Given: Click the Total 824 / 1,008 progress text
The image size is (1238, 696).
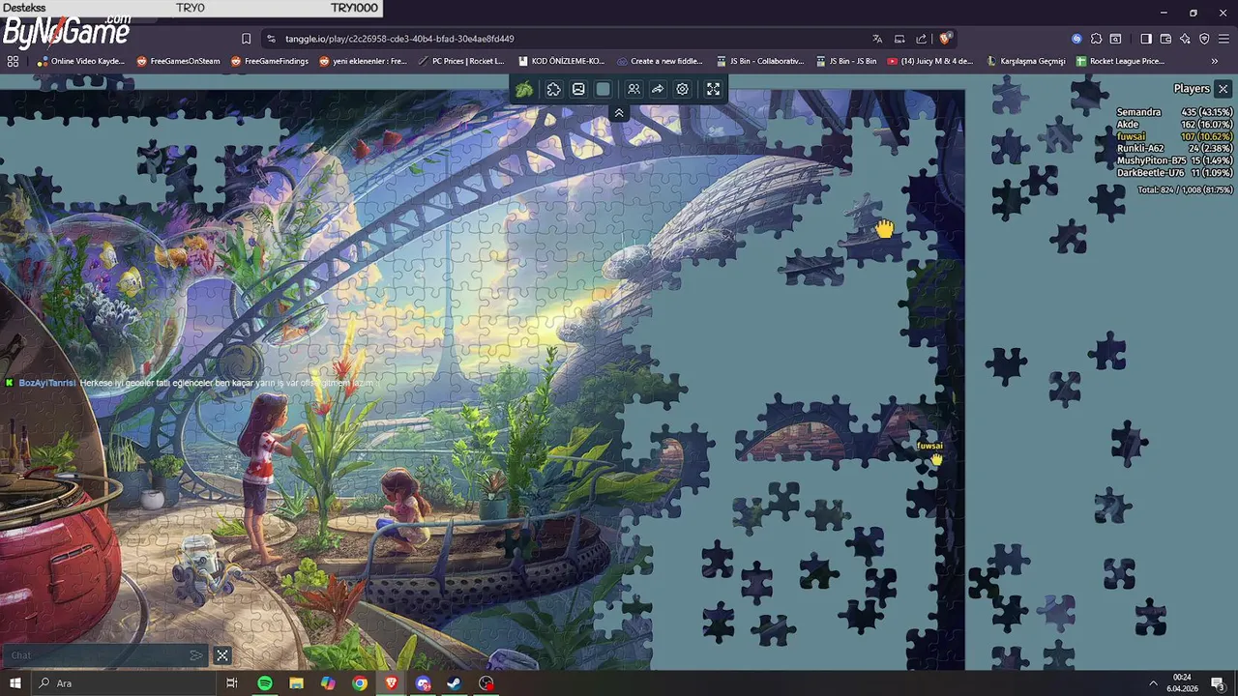Looking at the screenshot, I should coord(1185,190).
